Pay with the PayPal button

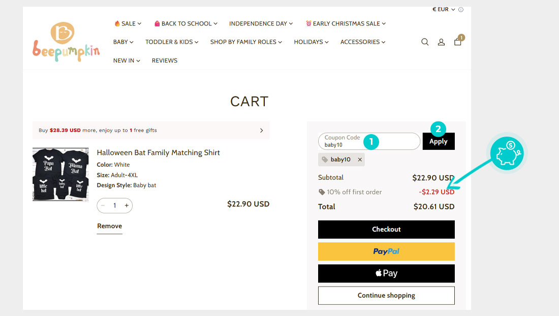[x=386, y=251]
